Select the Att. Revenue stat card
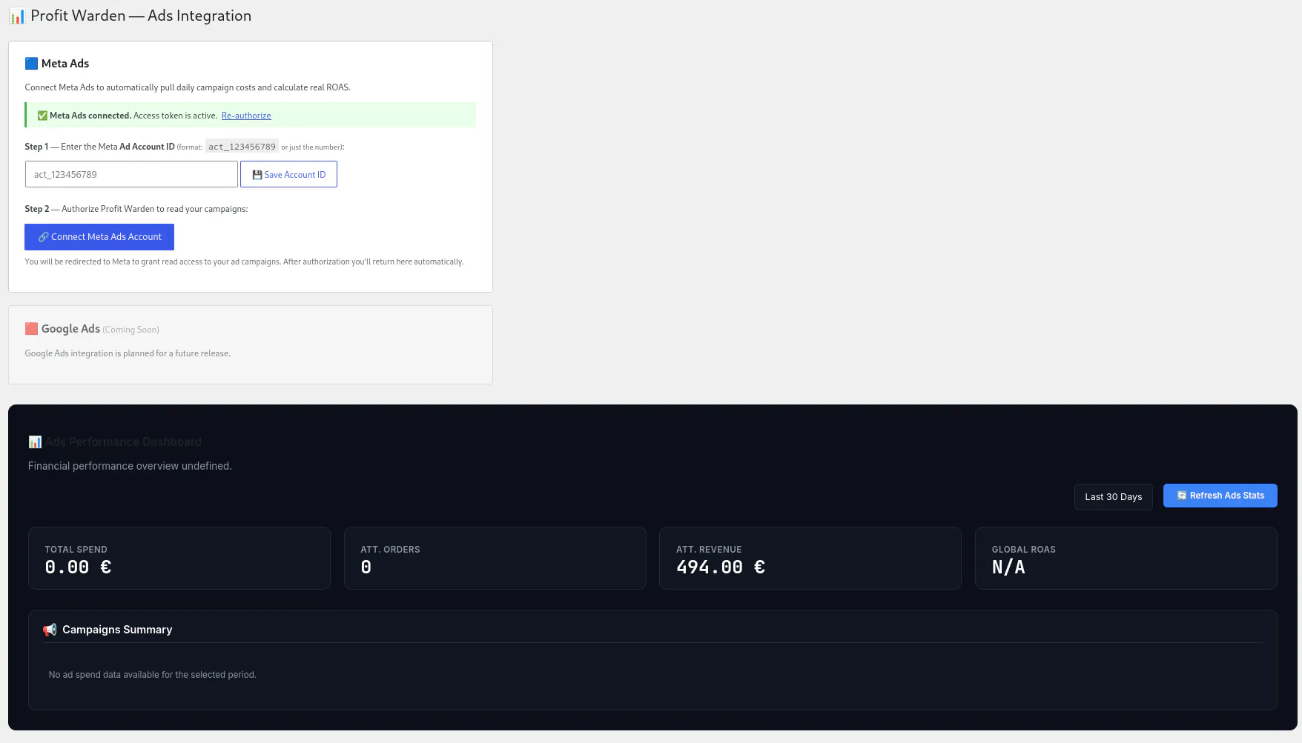This screenshot has height=743, width=1302. 810,559
